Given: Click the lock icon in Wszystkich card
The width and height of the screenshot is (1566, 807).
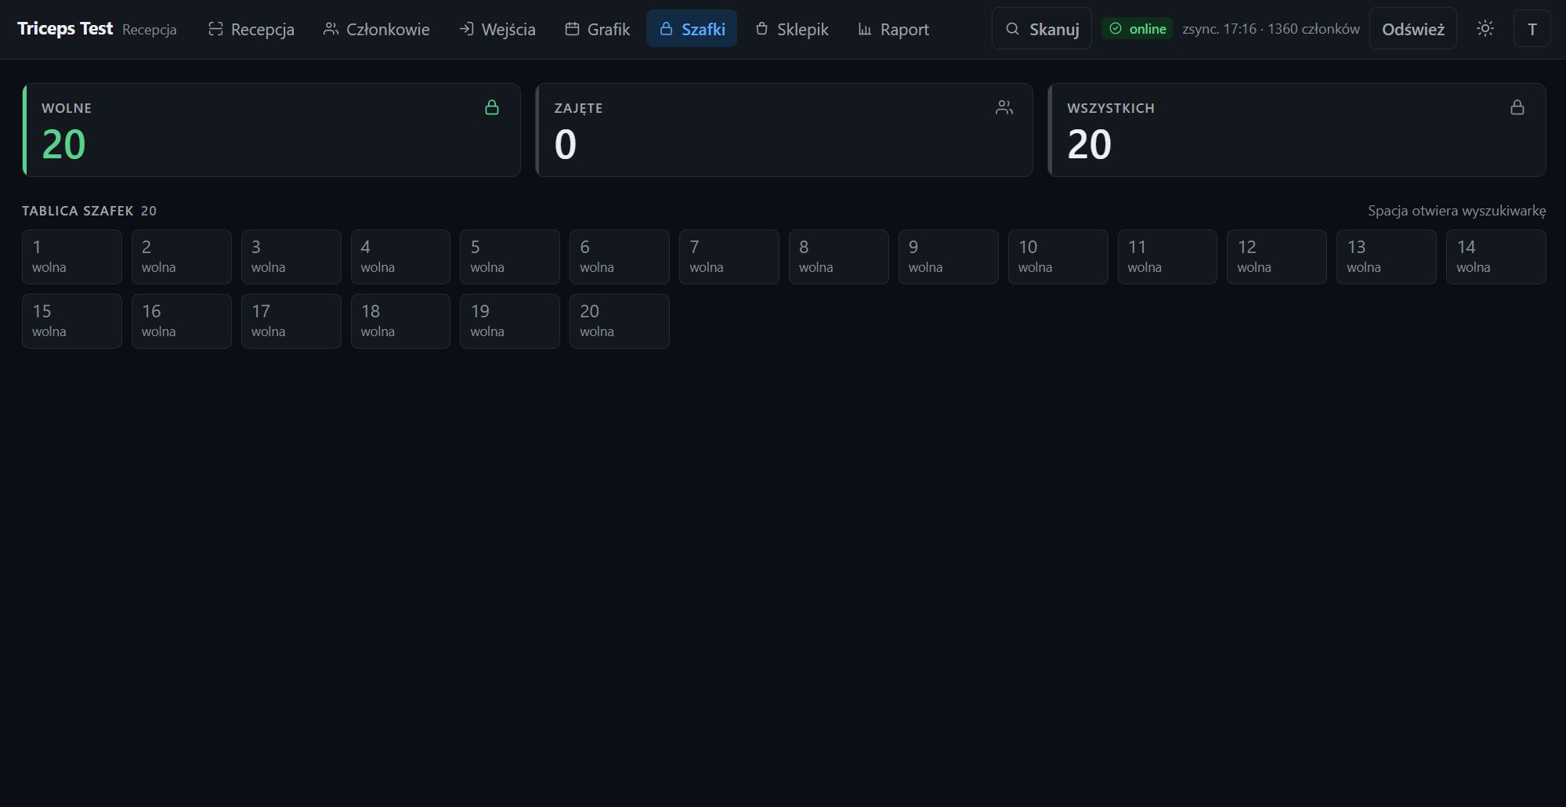Looking at the screenshot, I should (x=1517, y=107).
